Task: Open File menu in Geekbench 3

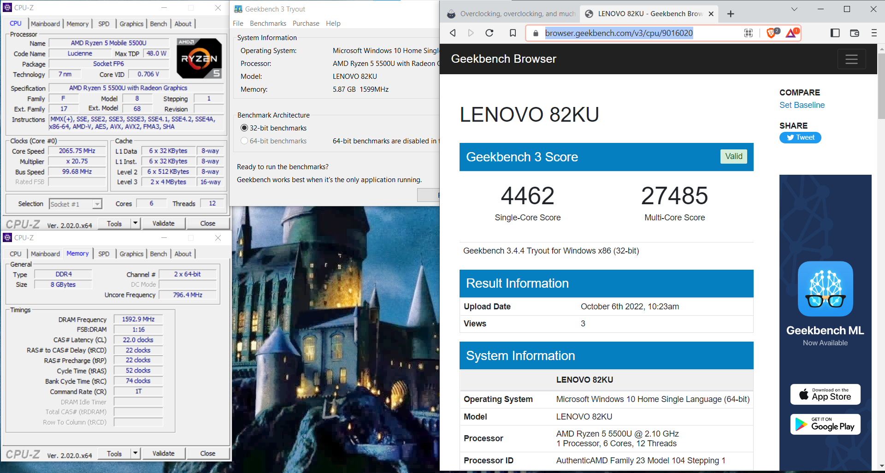Action: point(238,24)
